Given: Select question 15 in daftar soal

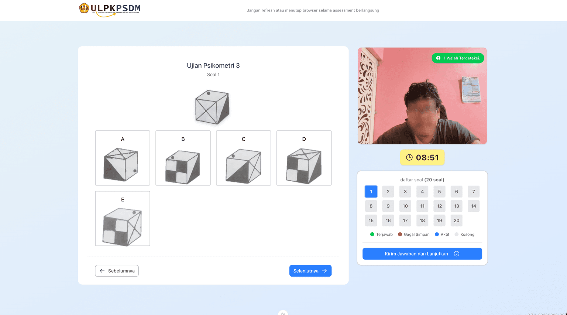Looking at the screenshot, I should [371, 220].
